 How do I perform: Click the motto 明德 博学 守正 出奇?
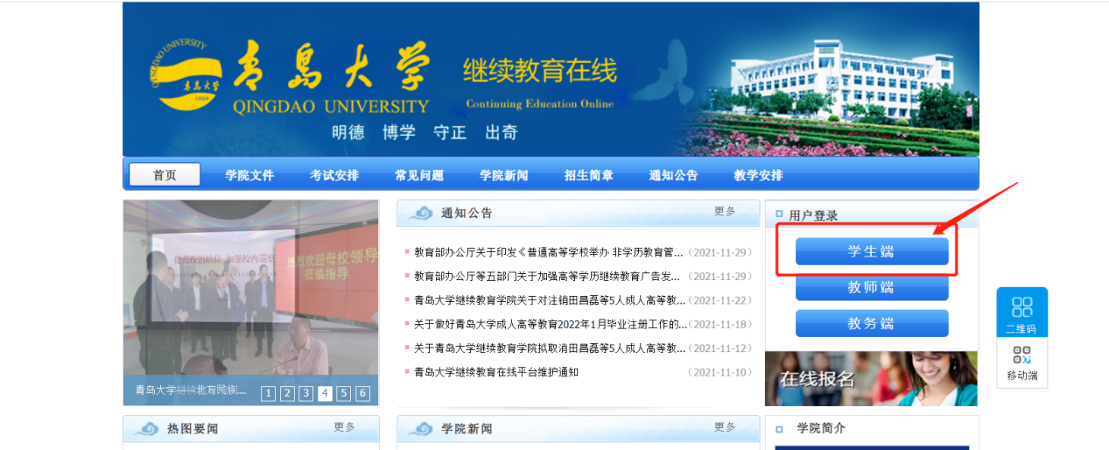425,133
